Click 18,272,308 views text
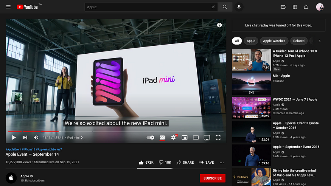The width and height of the screenshot is (331, 186). tap(18, 162)
